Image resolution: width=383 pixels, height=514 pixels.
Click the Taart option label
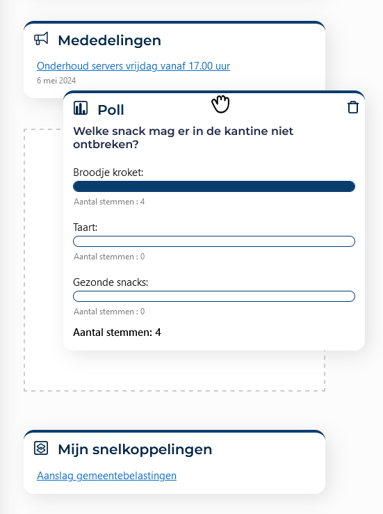[85, 227]
